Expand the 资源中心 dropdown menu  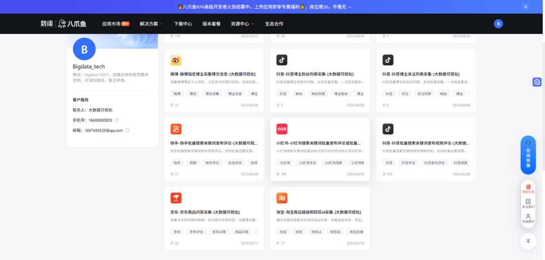(x=242, y=24)
